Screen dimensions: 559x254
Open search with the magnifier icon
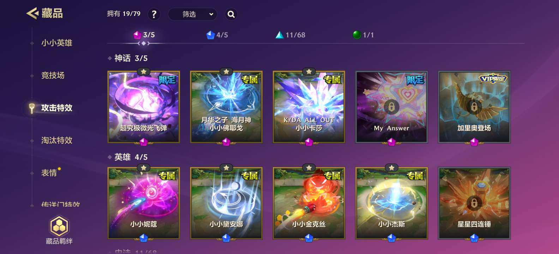(x=231, y=14)
